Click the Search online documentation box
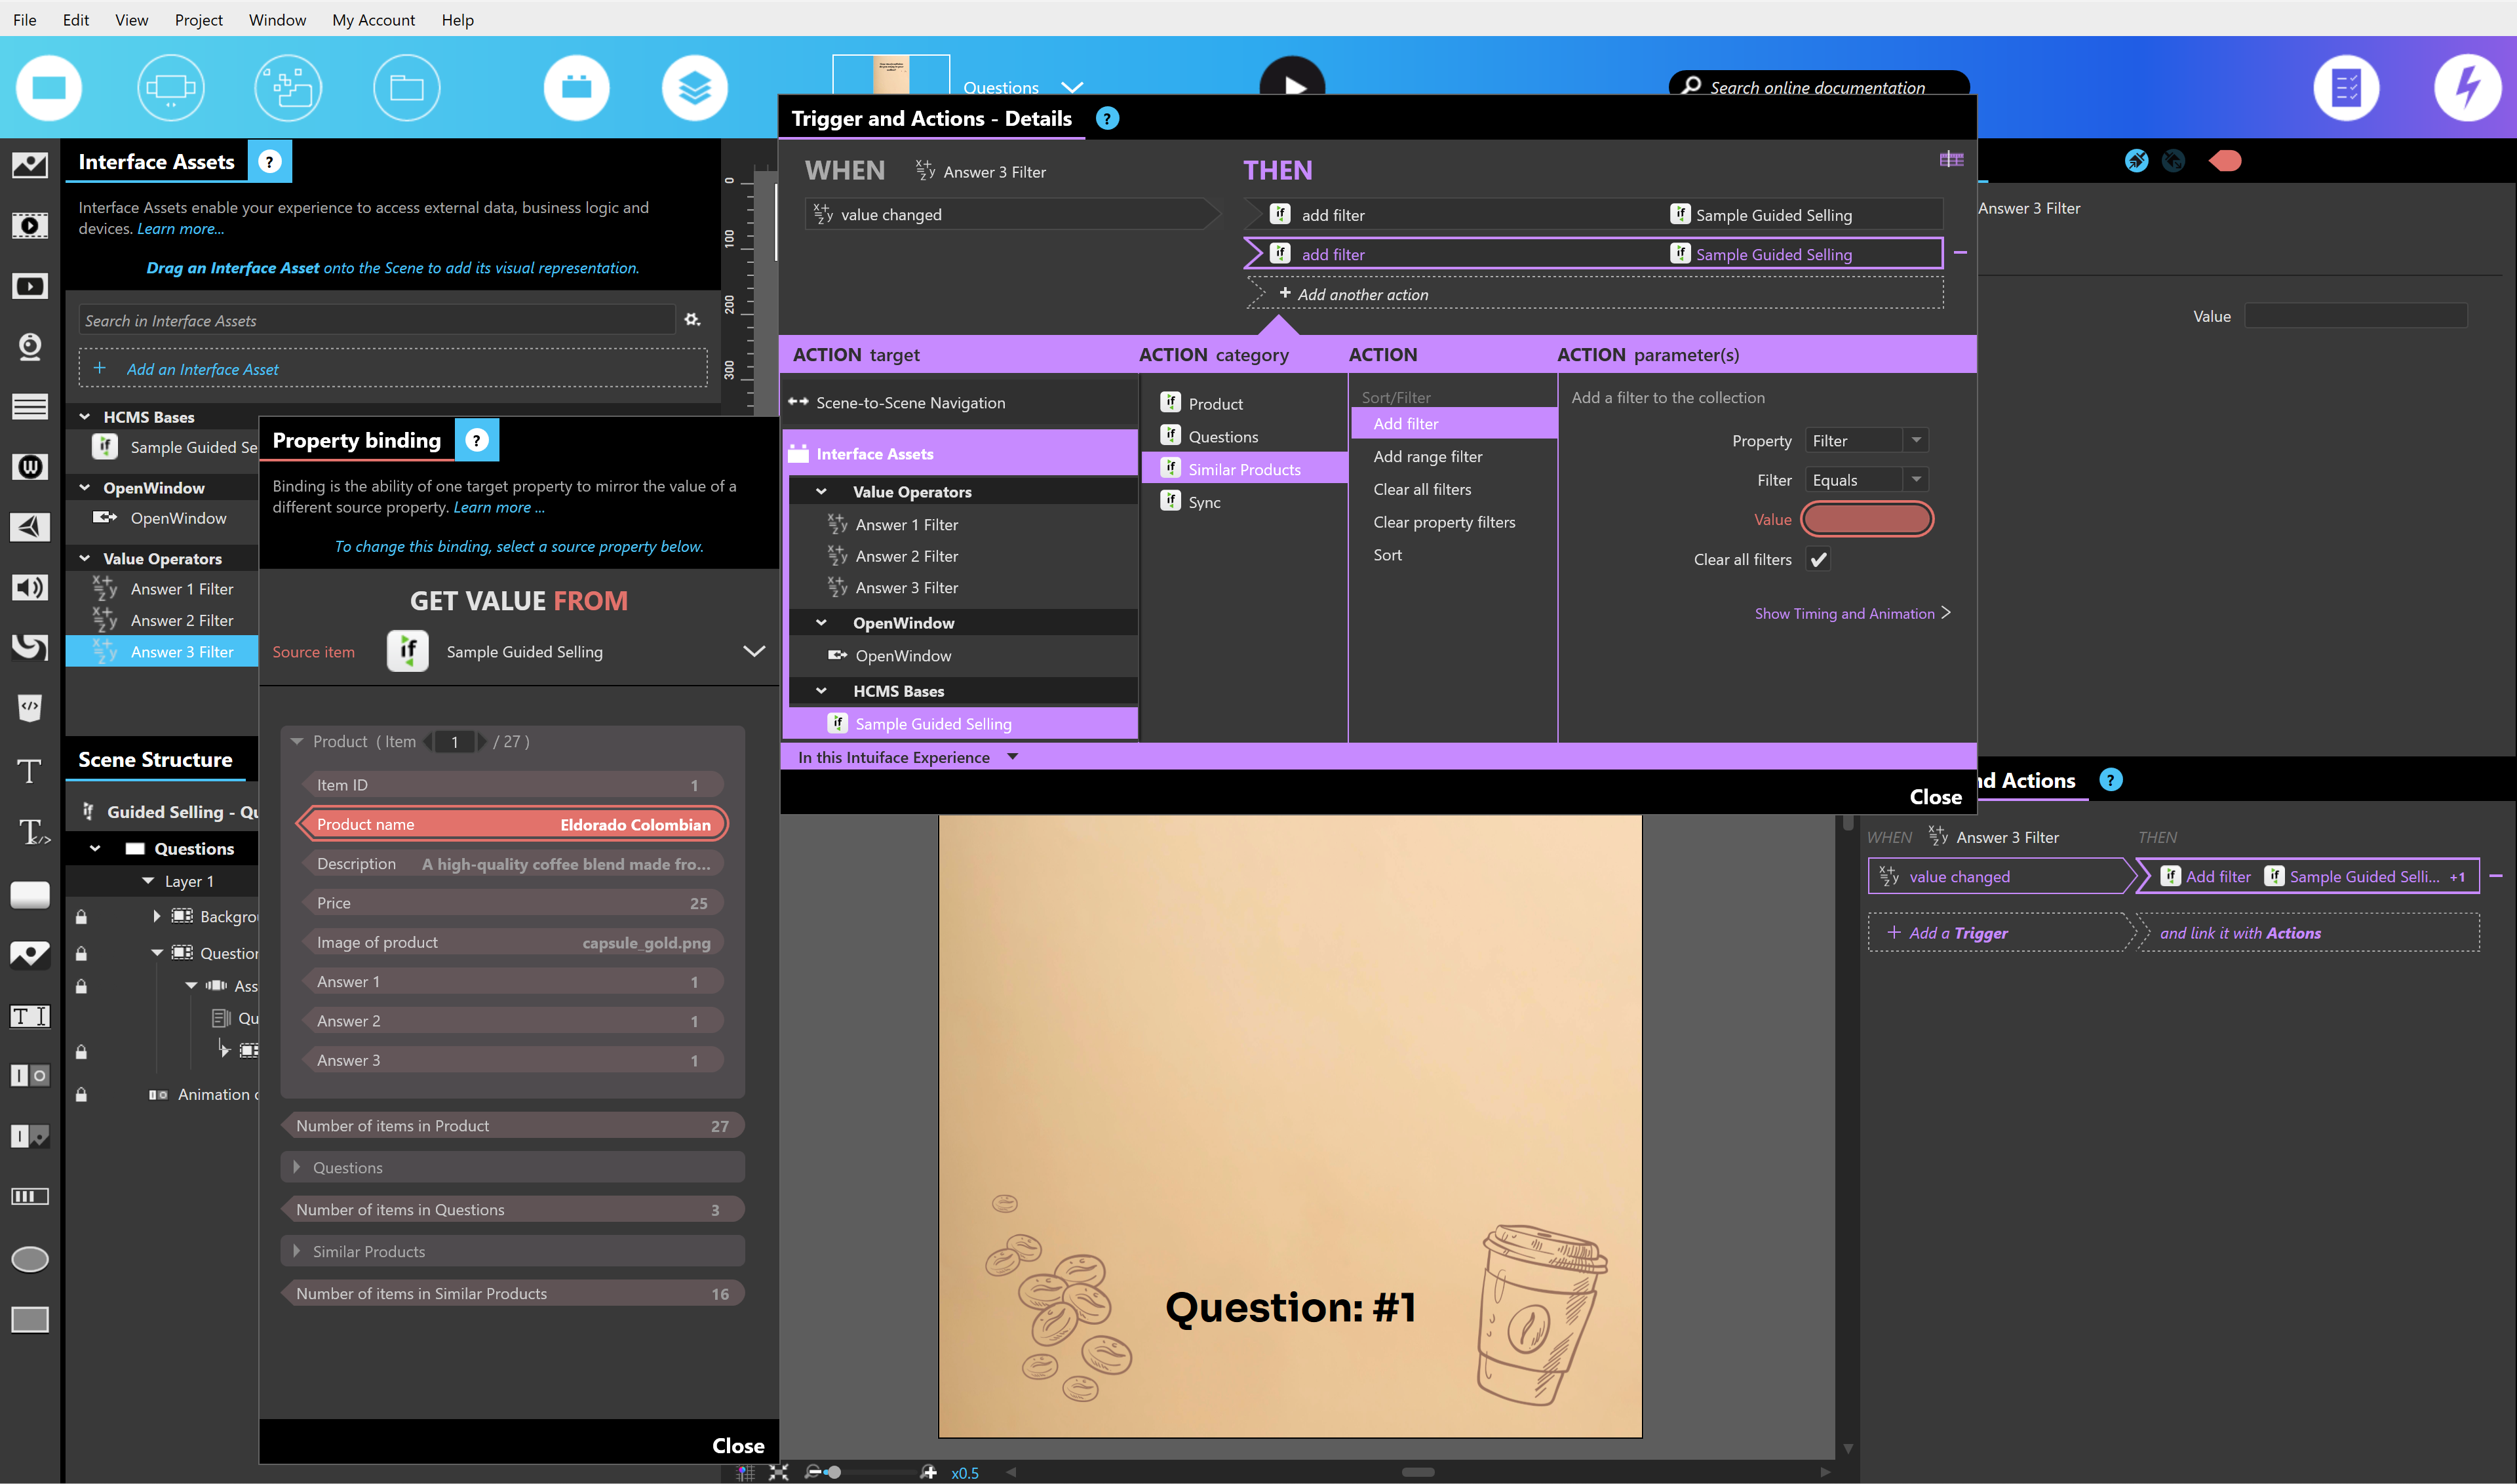 [x=1818, y=87]
